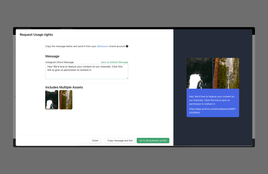
Task: Click the help question mark icon
Action: pyautogui.click(x=127, y=46)
